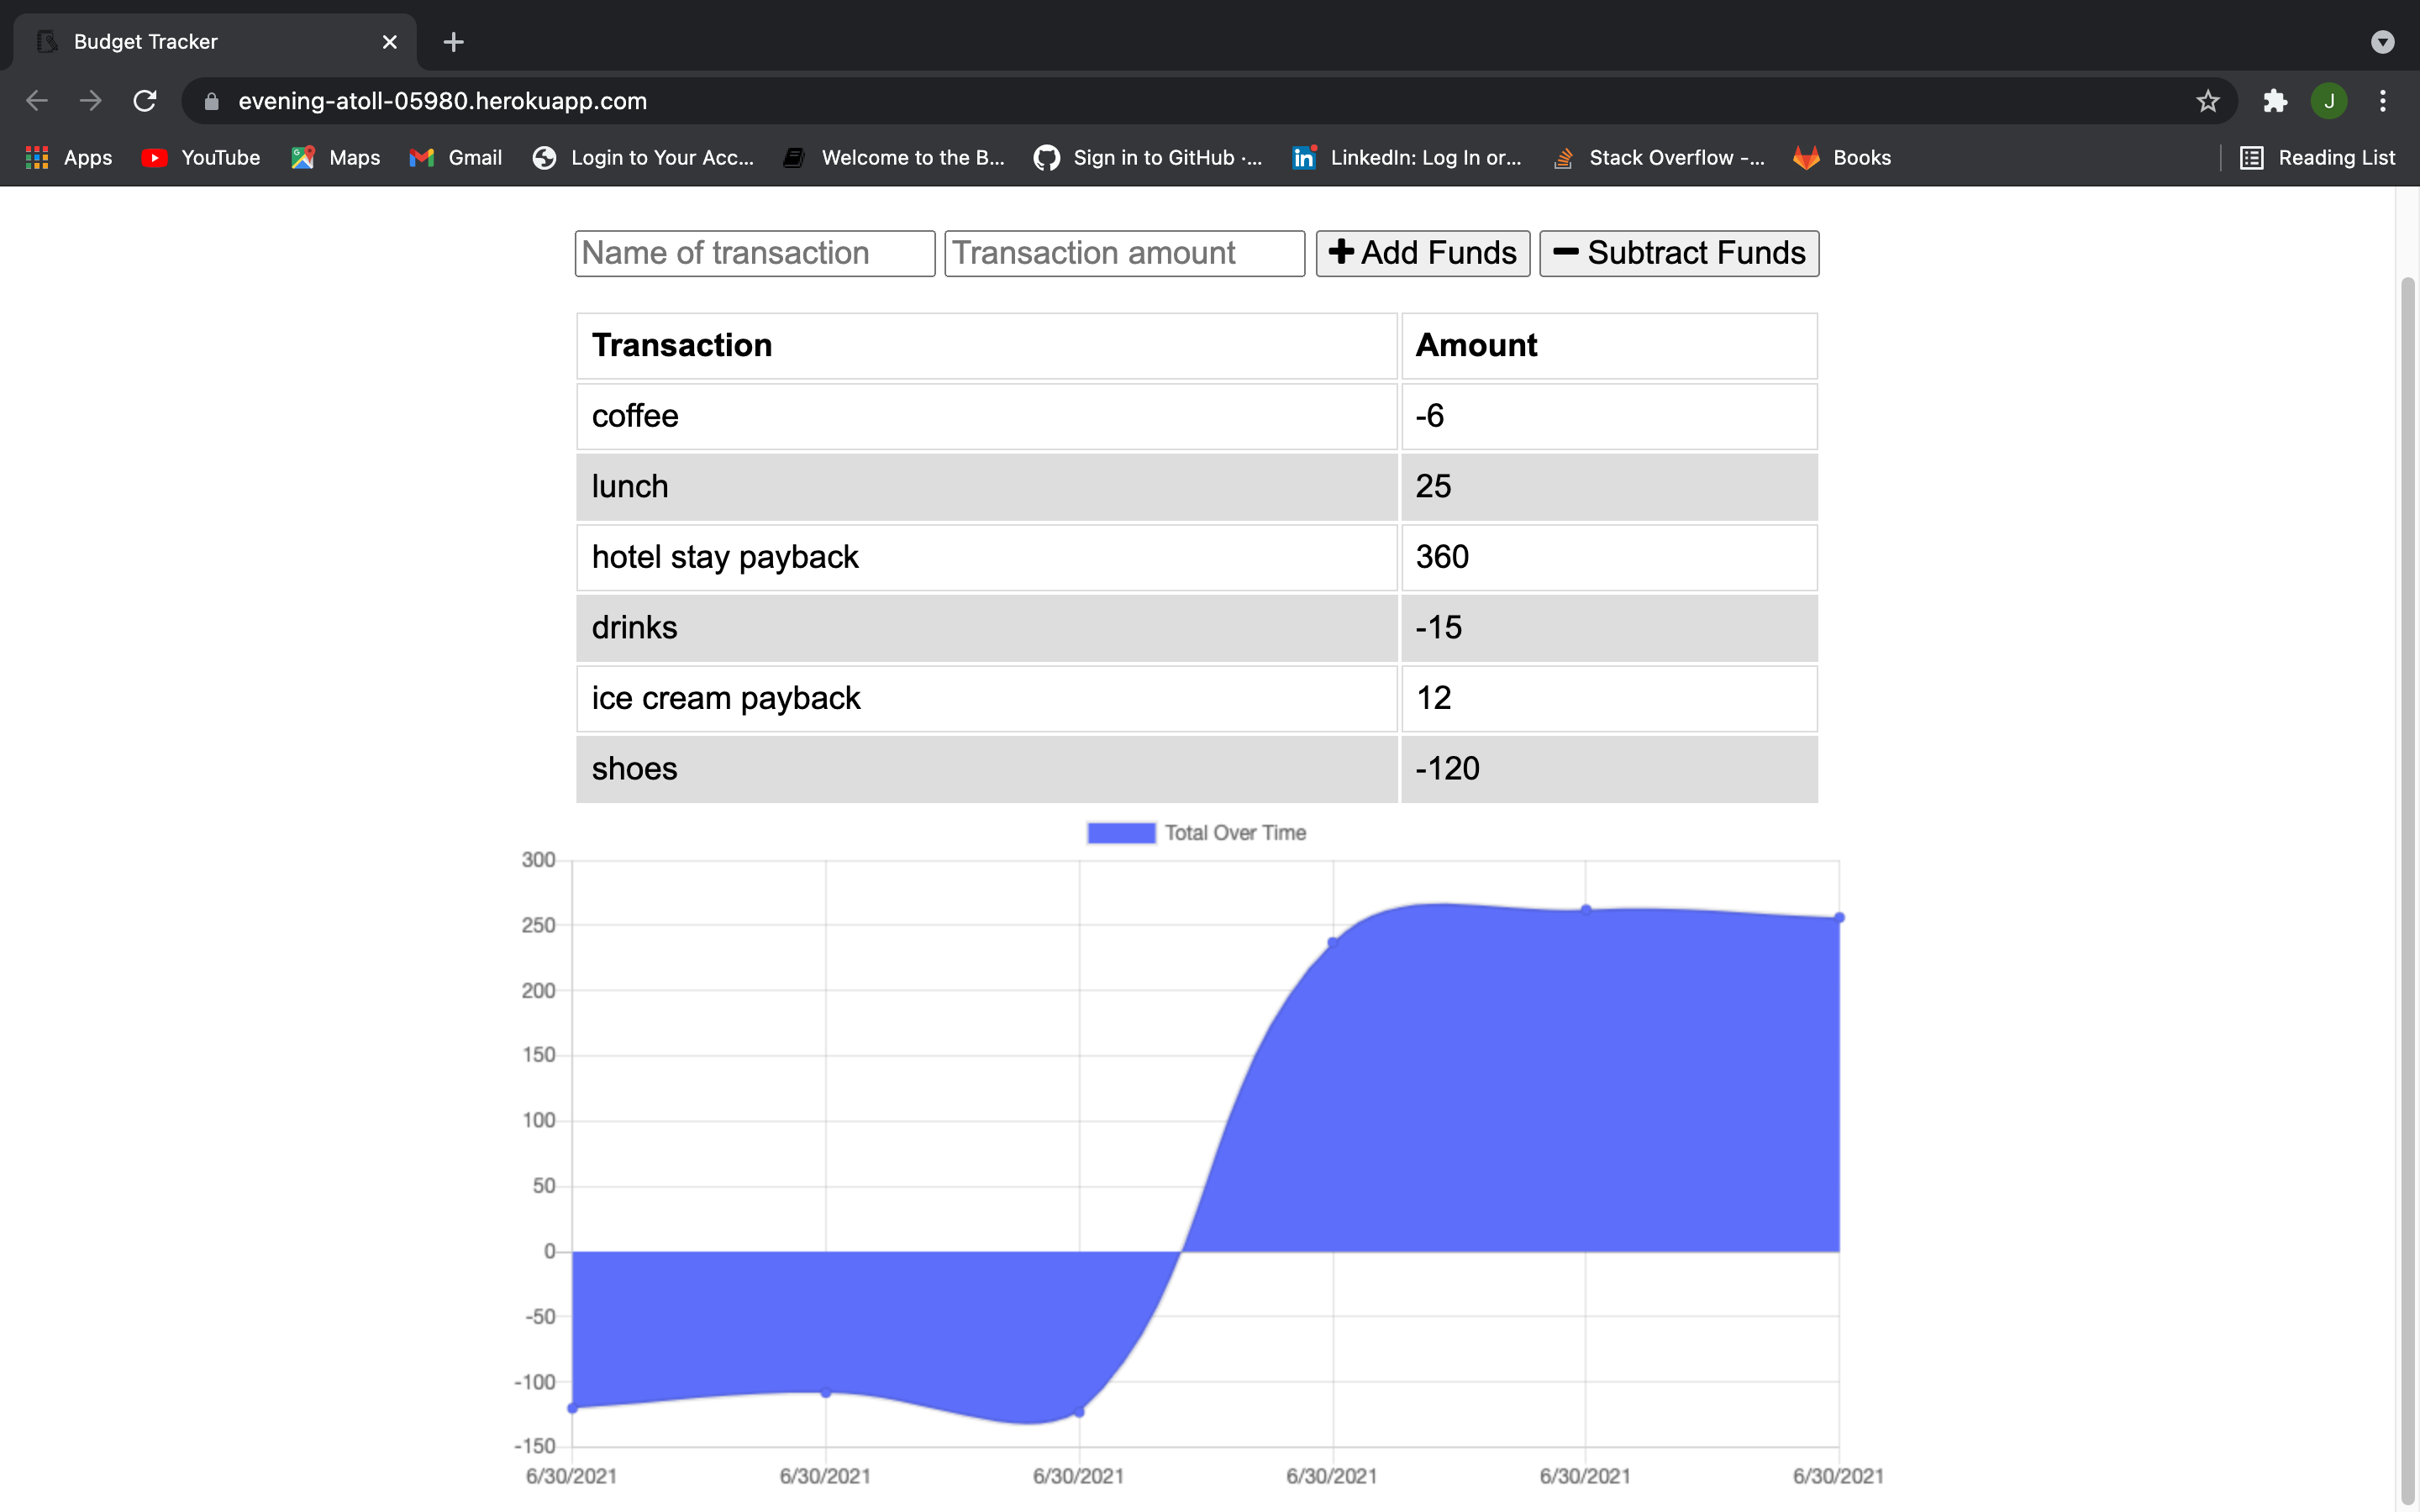Focus the Name of transaction field
2420x1512 pixels.
(x=755, y=253)
